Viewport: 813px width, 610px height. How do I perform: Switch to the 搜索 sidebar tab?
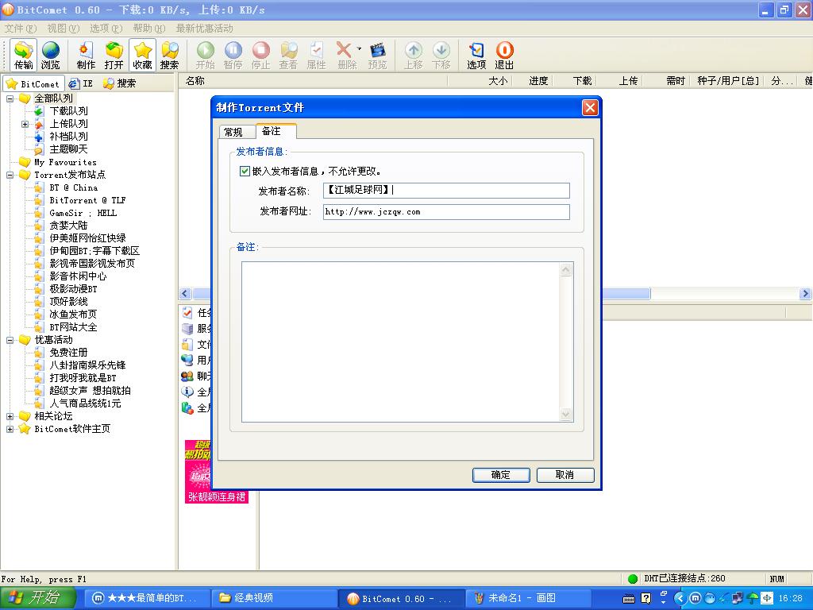(x=120, y=83)
